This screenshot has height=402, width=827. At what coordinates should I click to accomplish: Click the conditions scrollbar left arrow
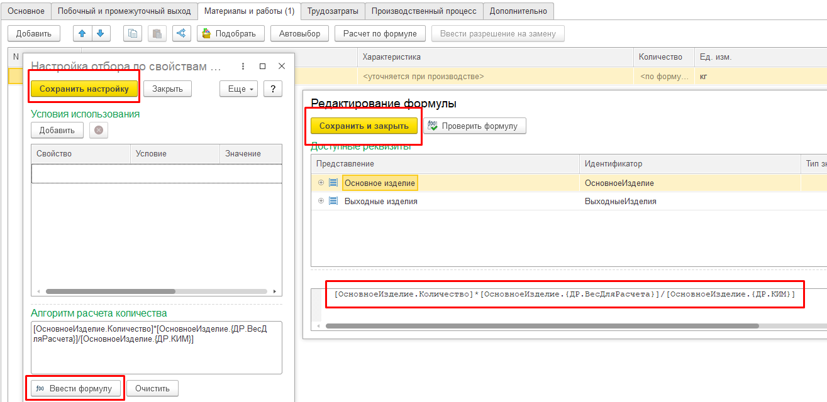point(37,291)
